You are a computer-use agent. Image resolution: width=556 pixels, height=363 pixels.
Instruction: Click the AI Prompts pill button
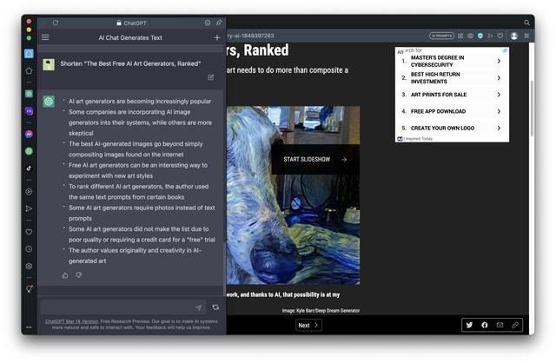[x=441, y=36]
